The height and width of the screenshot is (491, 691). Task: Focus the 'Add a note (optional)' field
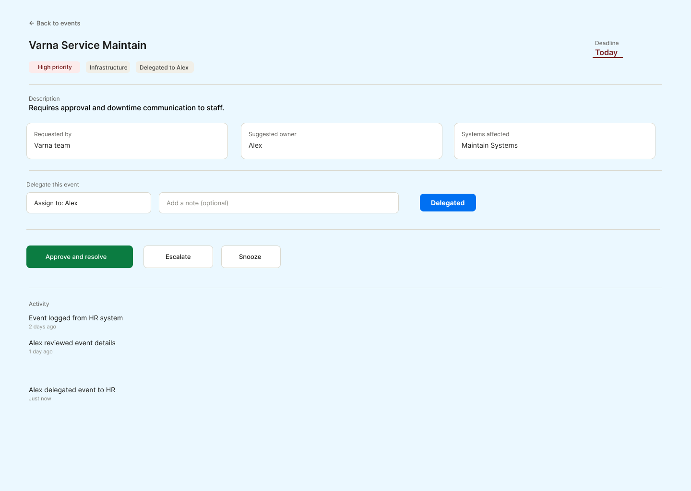tap(279, 203)
